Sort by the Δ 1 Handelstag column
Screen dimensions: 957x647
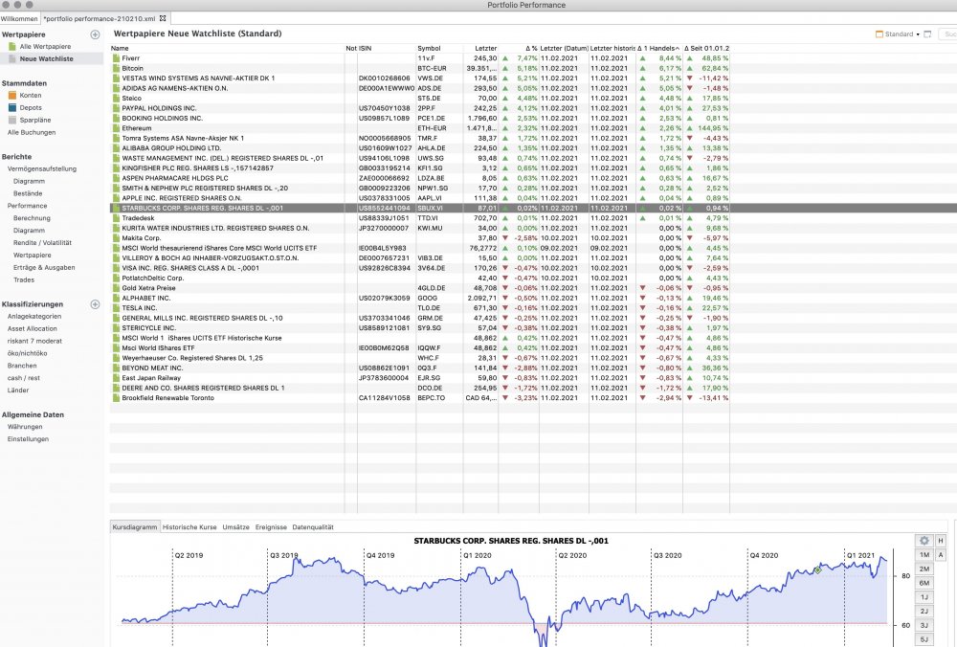(658, 48)
